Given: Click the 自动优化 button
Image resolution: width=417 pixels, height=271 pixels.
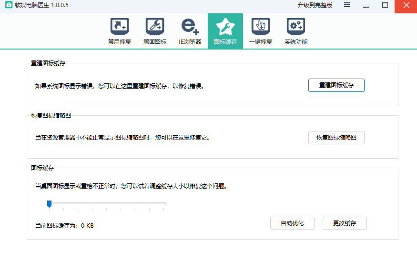Looking at the screenshot, I should [292, 223].
